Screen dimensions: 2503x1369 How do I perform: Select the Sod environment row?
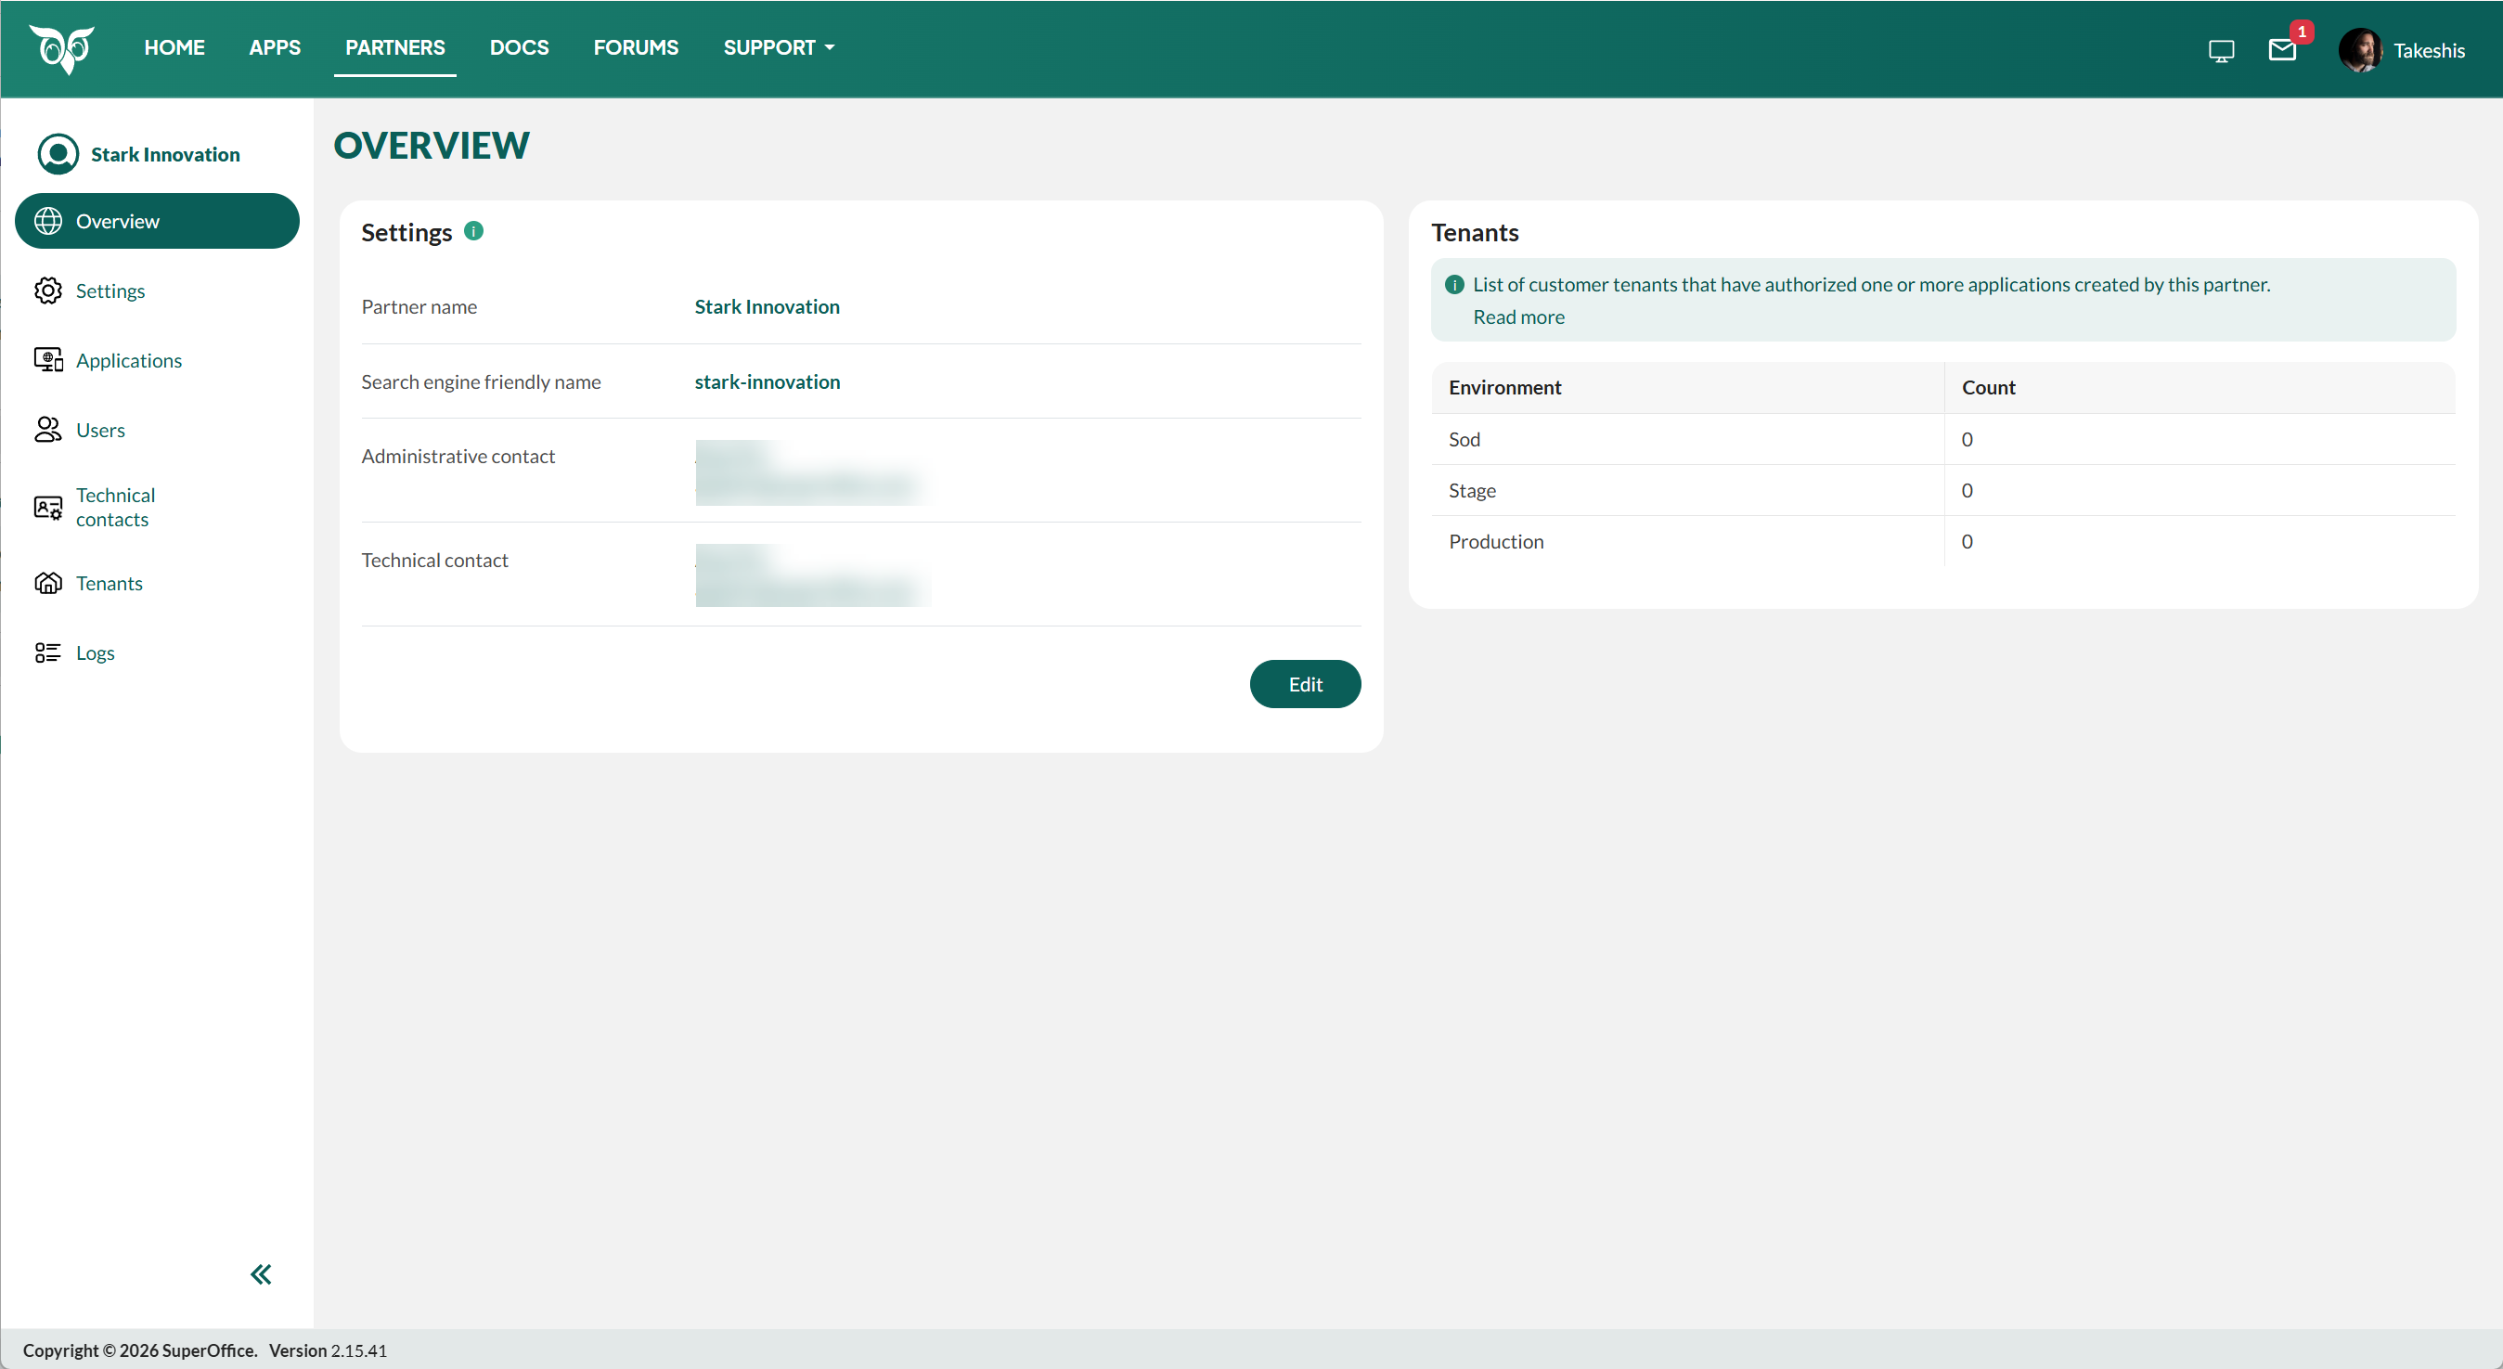(1943, 439)
